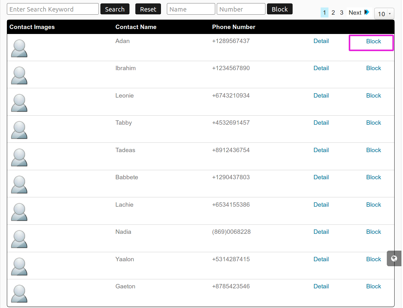
Task: Focus the Name input field
Action: click(191, 9)
